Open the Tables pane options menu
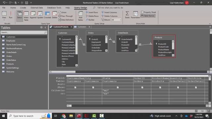 pos(41,27)
